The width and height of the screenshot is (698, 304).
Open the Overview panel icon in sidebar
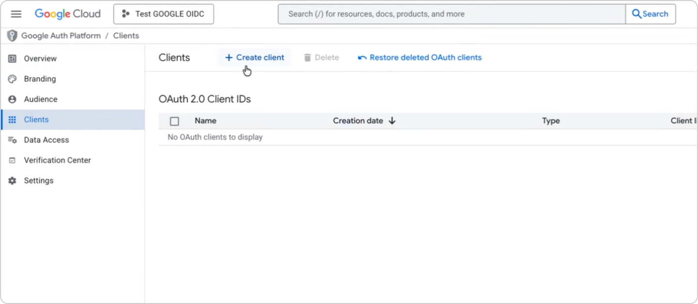12,59
